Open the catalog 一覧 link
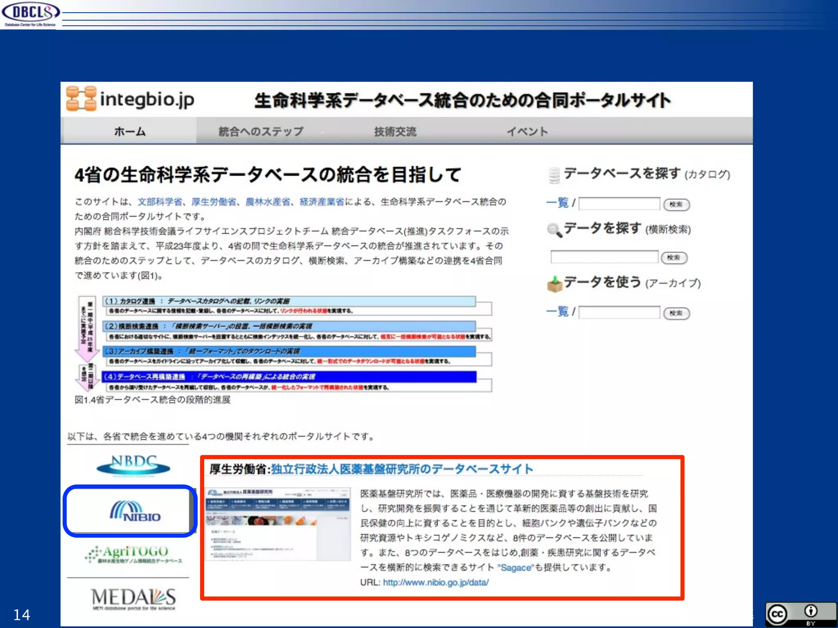Screen dimensions: 838x628 pyautogui.click(x=557, y=202)
